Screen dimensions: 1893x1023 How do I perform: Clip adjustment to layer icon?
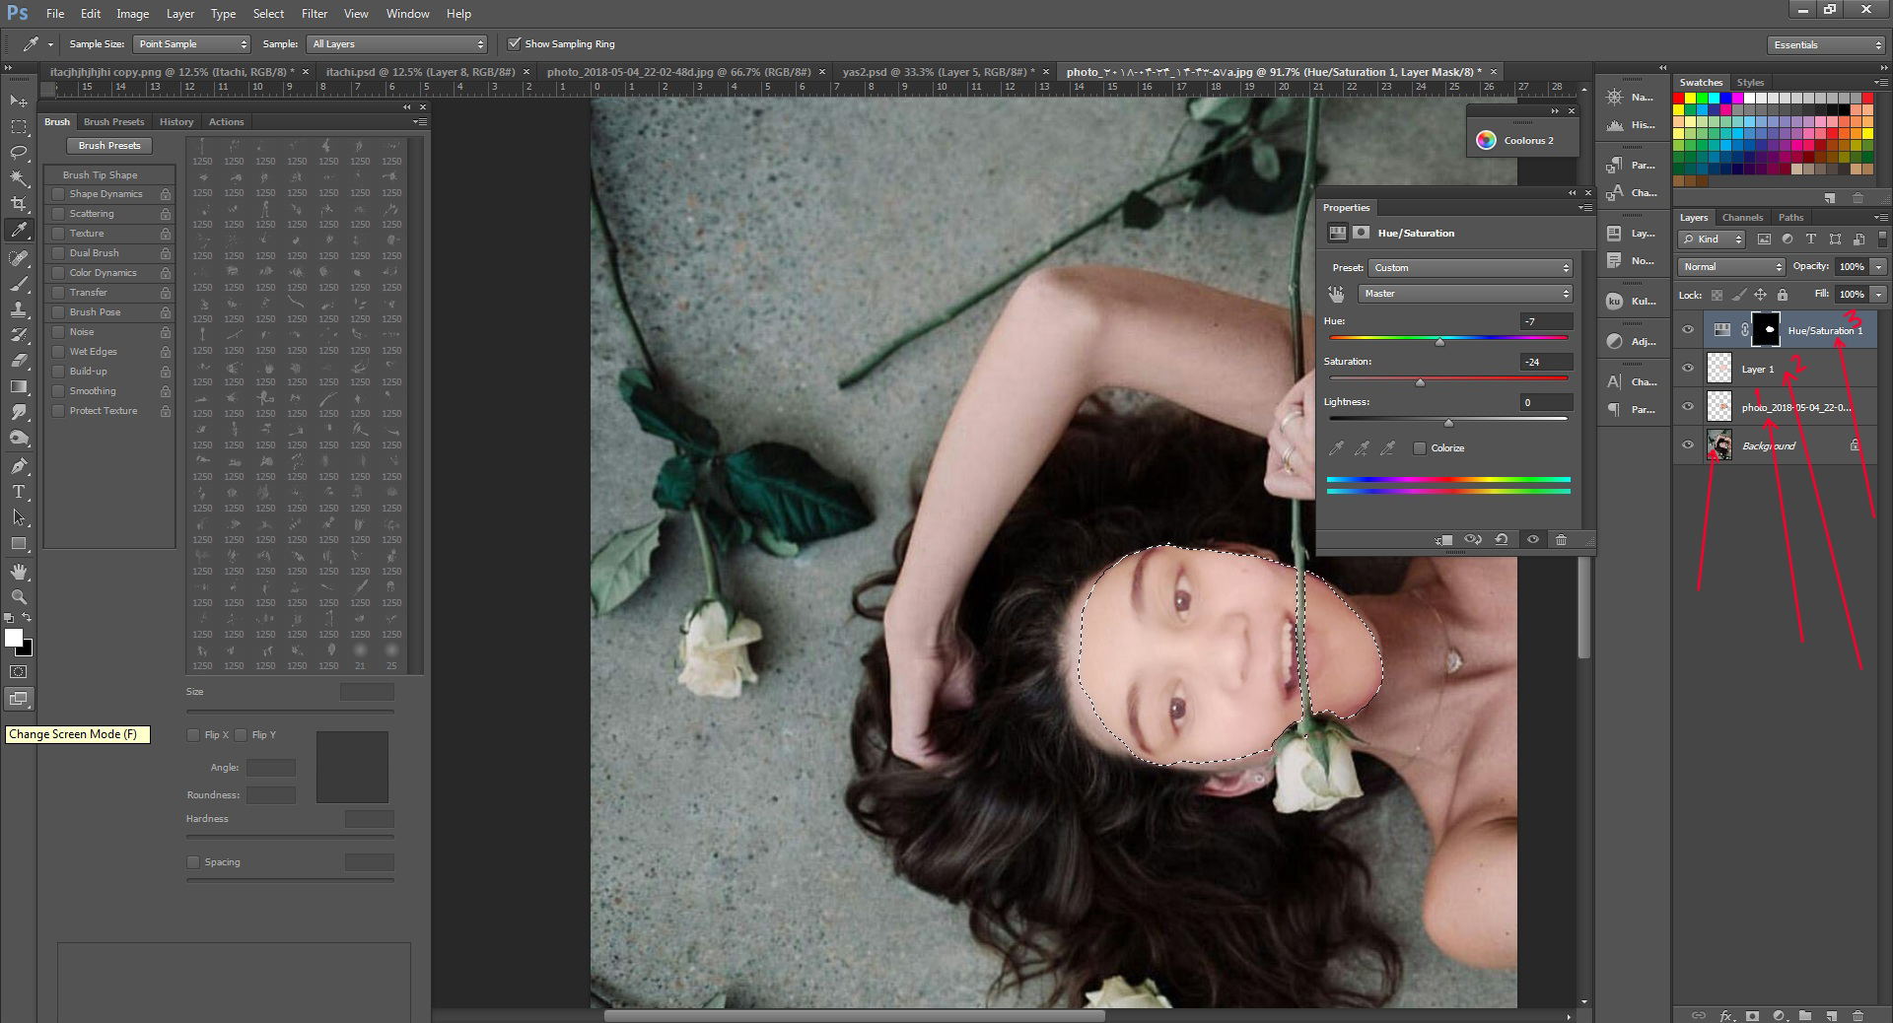[1444, 540]
